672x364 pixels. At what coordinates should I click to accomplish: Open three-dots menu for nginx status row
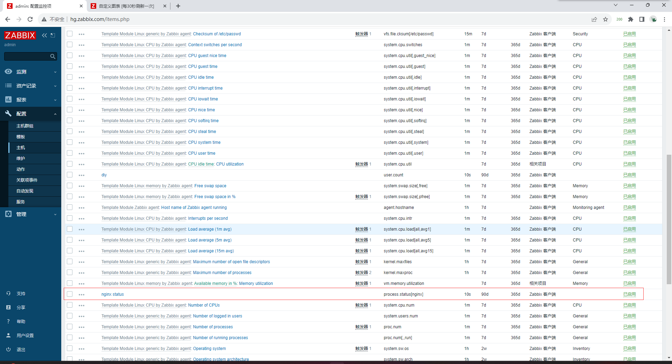point(82,295)
